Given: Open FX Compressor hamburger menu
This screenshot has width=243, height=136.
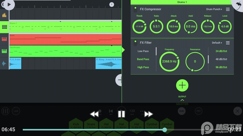Looking at the screenshot, I should (x=228, y=9).
